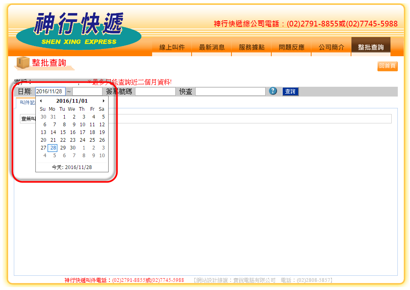
Task: Click the empty end date field
Action: pyautogui.click(x=87, y=92)
